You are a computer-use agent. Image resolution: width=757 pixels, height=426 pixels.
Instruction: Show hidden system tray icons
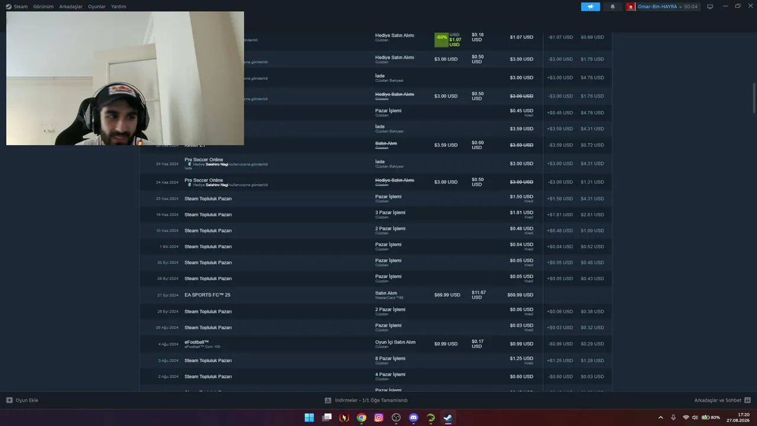661,418
